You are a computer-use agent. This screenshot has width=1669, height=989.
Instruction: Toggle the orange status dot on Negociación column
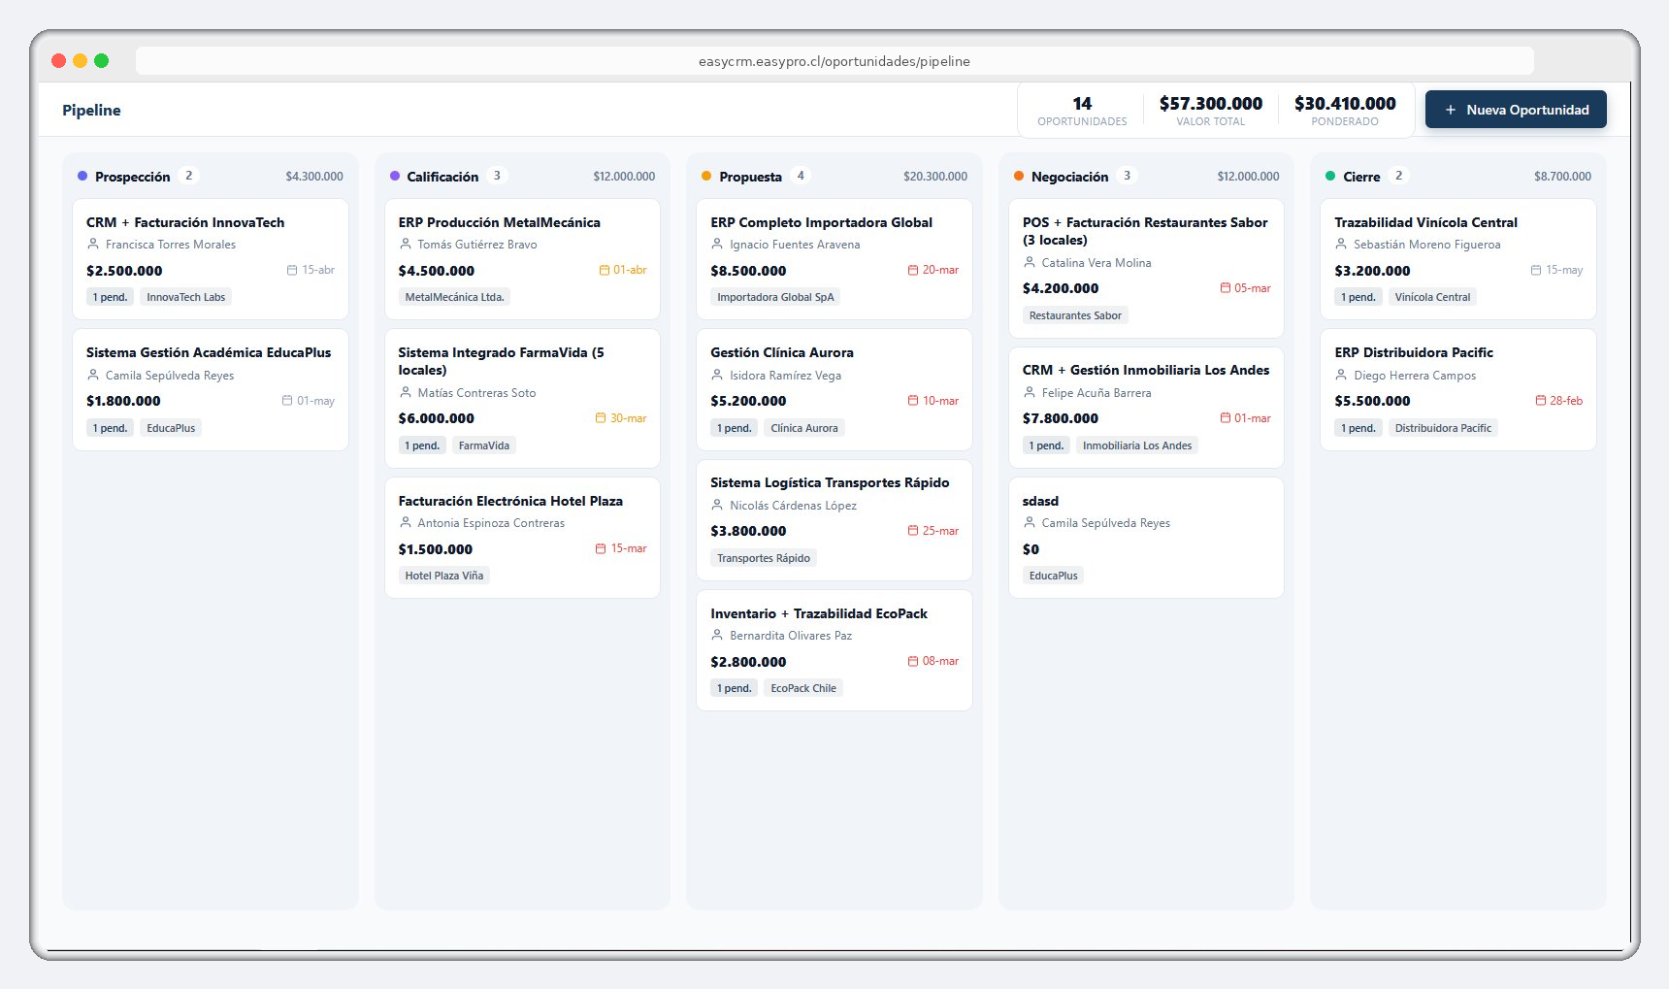pos(1018,176)
